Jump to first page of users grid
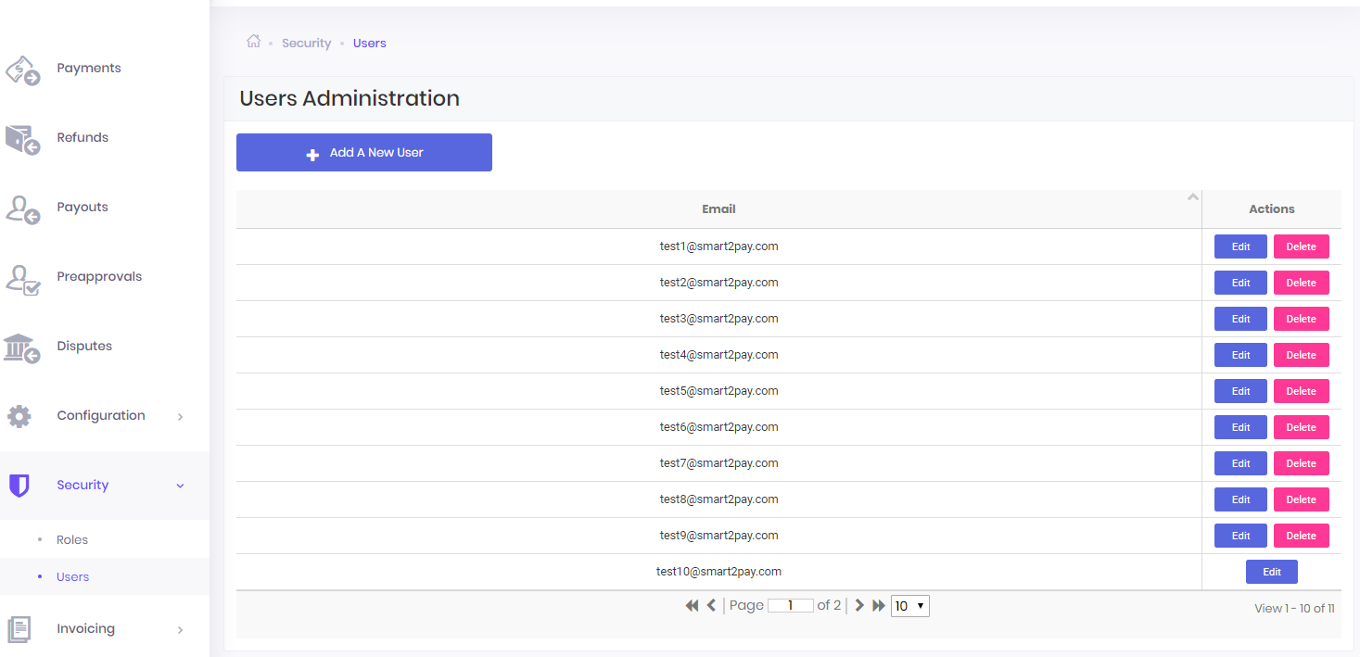 (692, 605)
